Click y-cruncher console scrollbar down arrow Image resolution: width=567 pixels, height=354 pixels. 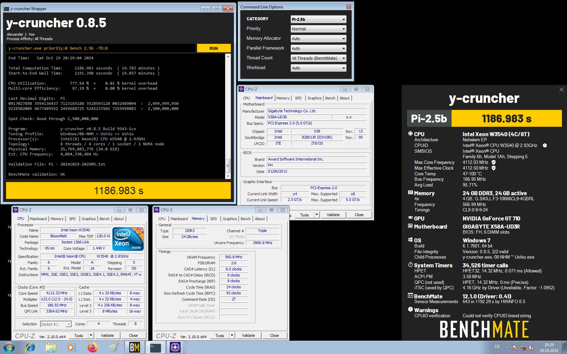[x=228, y=176]
